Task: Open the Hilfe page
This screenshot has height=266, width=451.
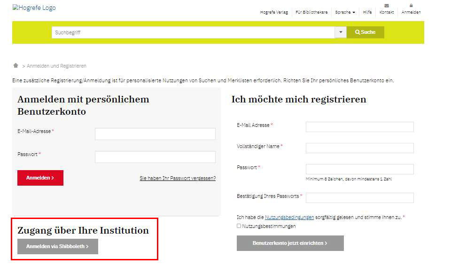Action: (367, 12)
